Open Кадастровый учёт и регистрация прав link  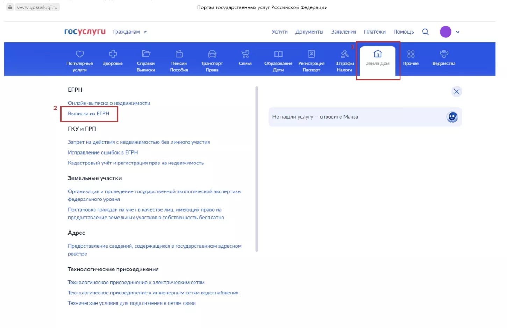pyautogui.click(x=136, y=163)
